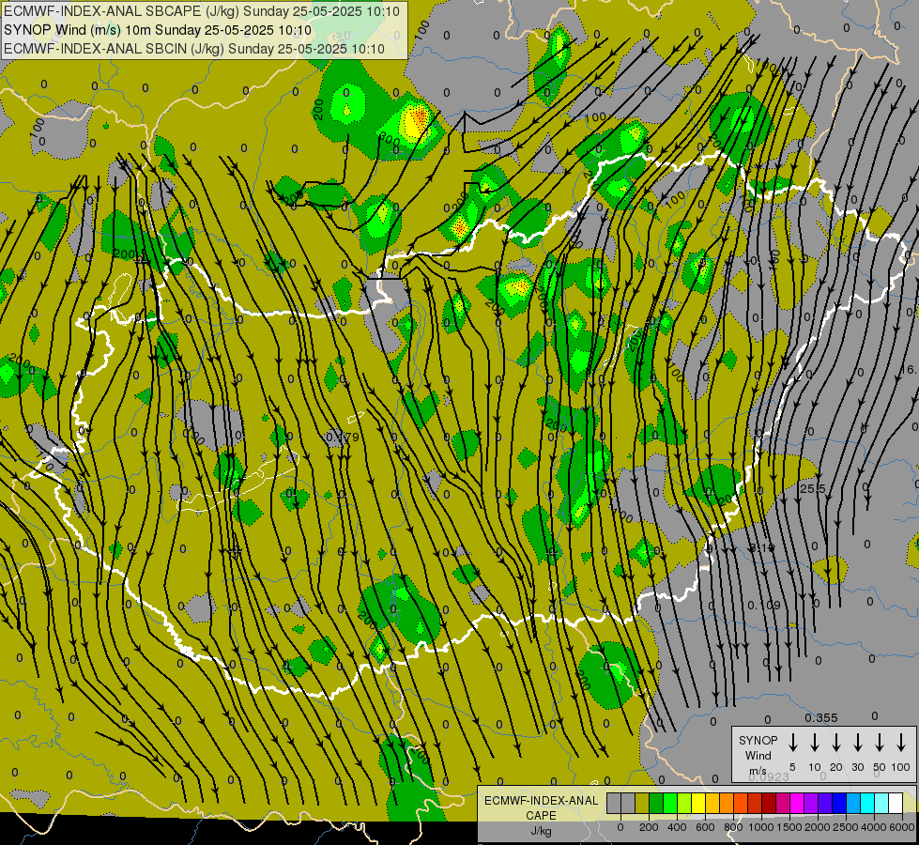
Task: Click the 2000 tick on CAPE scale
Action: pyautogui.click(x=818, y=827)
